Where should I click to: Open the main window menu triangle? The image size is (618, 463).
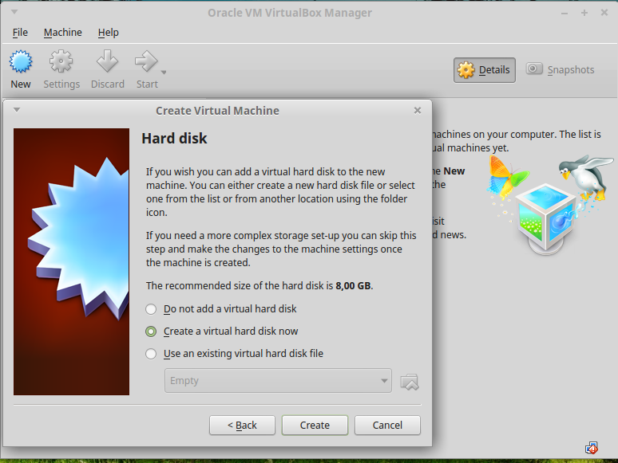point(14,12)
